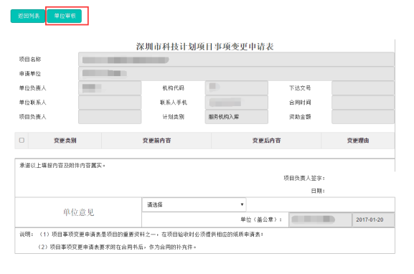Click the date field showing 2017-01-20

click(373, 220)
